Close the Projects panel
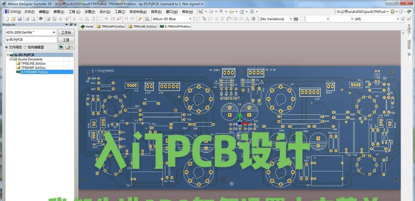Image resolution: width=415 pixels, height=201 pixels. (75, 24)
